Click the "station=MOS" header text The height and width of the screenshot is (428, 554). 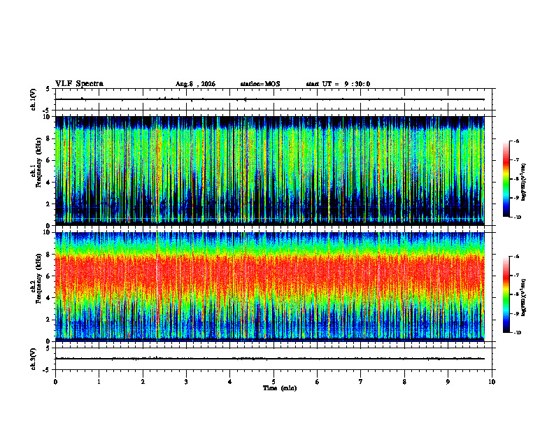260,84
